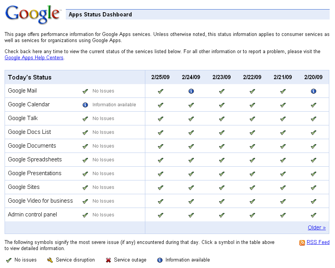The image size is (335, 268).
Task: Click Google Presentations' checkmark under 2/24/09
Action: point(191,174)
